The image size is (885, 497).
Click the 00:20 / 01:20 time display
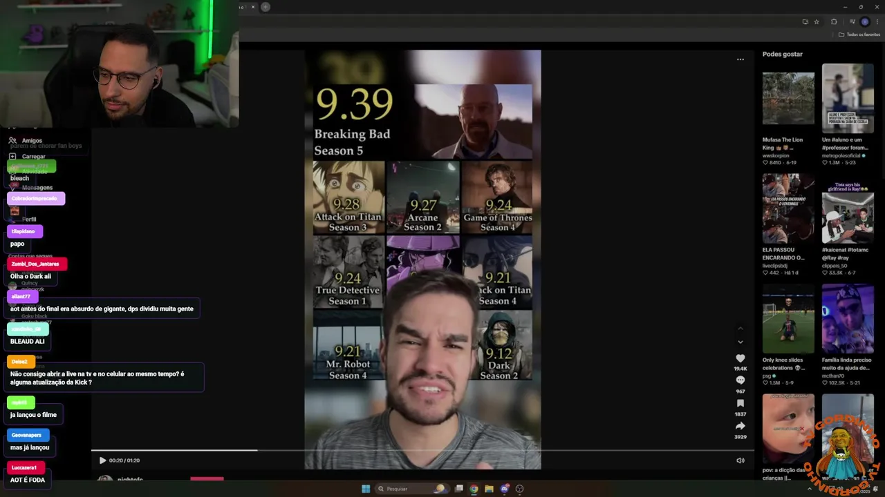(x=124, y=460)
